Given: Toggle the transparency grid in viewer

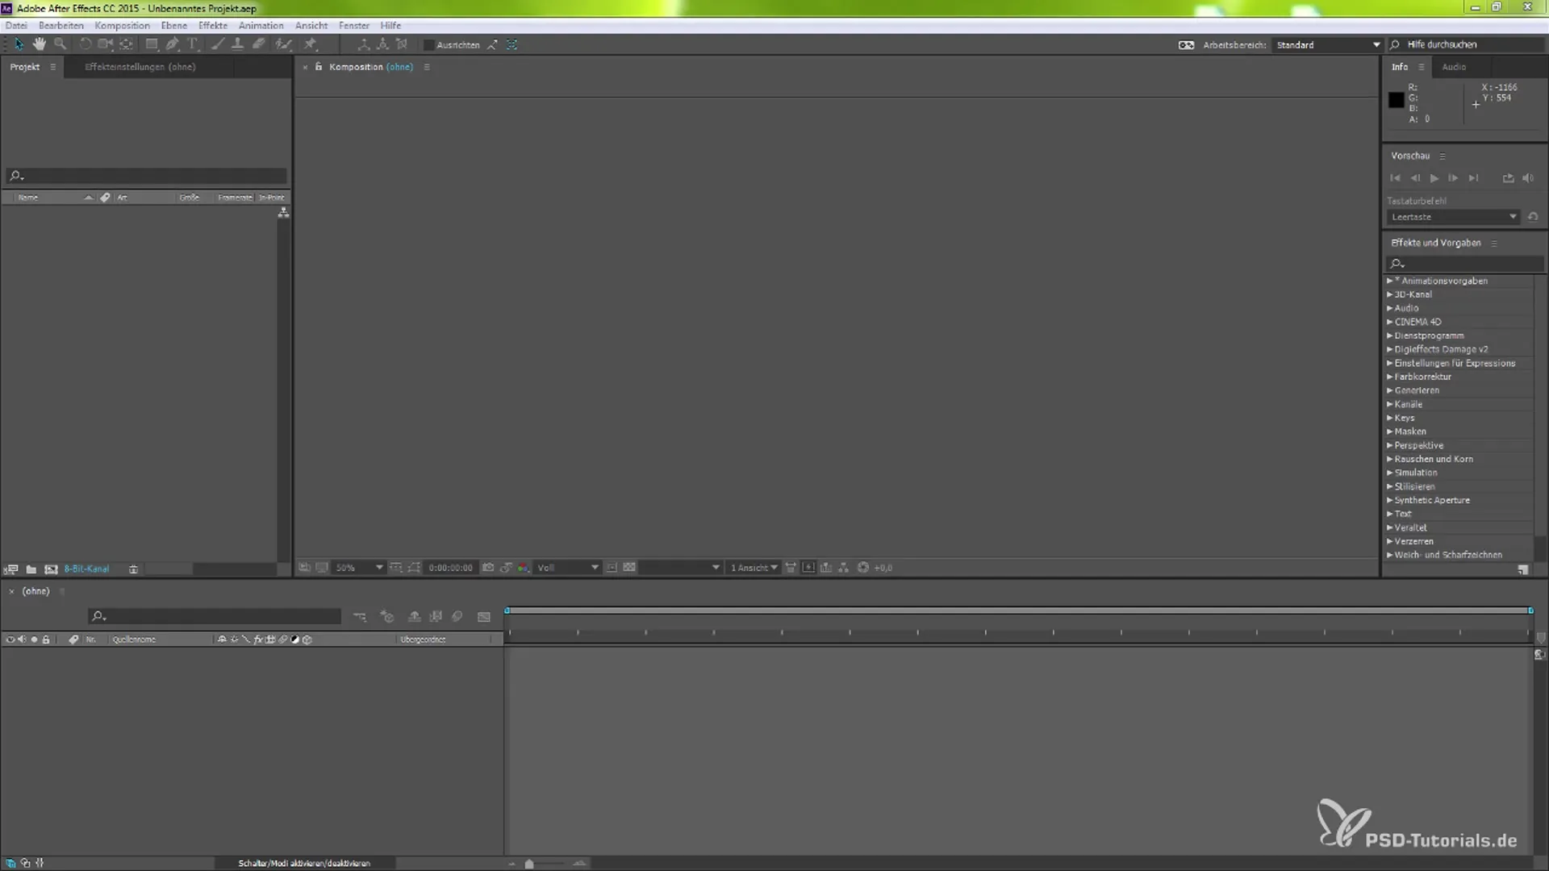Looking at the screenshot, I should tap(629, 568).
